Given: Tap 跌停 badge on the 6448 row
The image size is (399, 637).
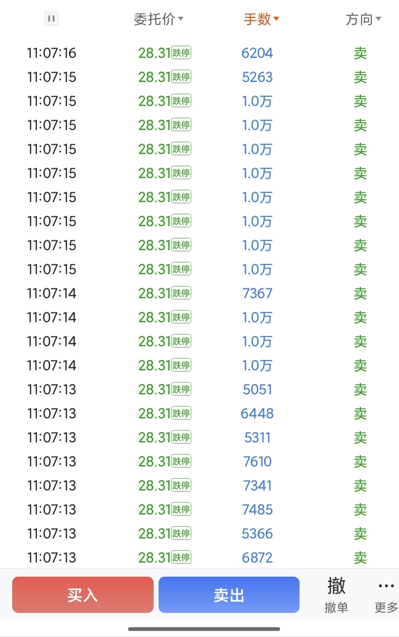Looking at the screenshot, I should [181, 413].
